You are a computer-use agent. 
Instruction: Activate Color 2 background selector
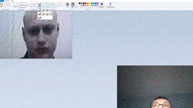(77, 5)
